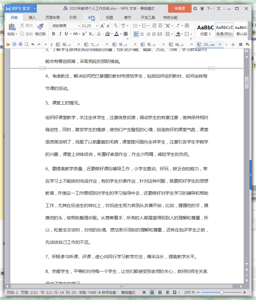Toggle align left paragraph
The width and height of the screenshot is (256, 300).
point(136,34)
